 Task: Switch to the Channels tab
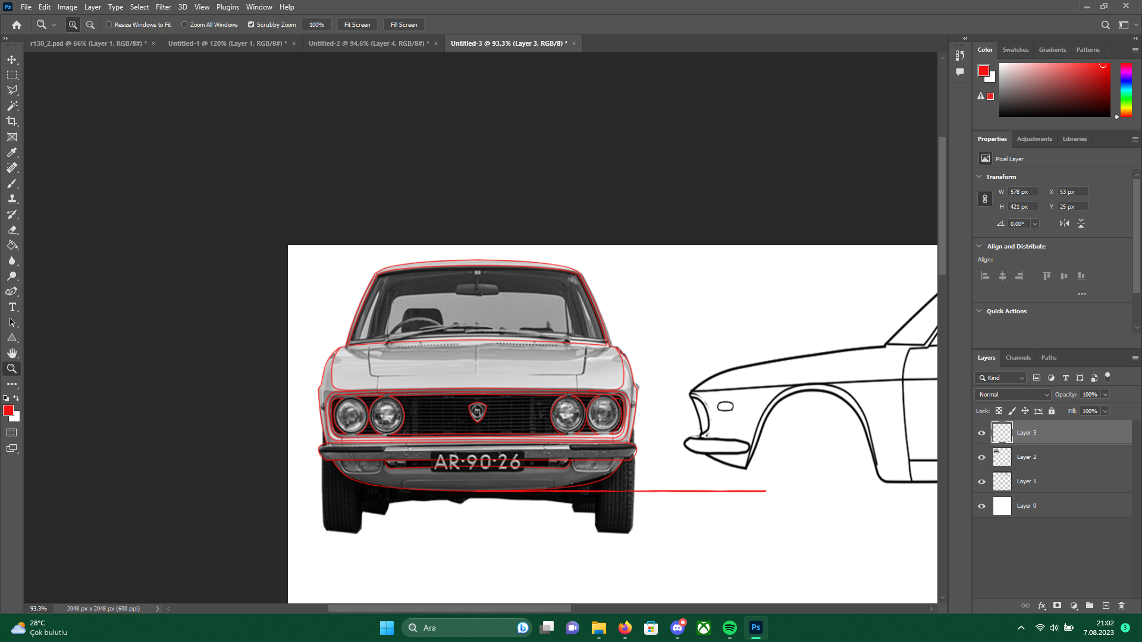(1018, 358)
